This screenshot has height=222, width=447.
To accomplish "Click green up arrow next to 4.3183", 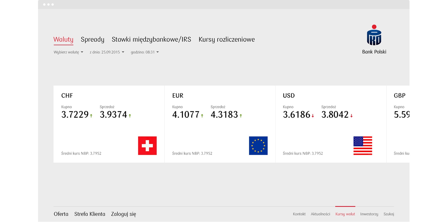I will tap(241, 116).
